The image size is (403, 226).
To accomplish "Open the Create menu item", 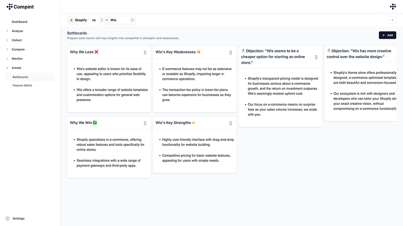I will [17, 68].
